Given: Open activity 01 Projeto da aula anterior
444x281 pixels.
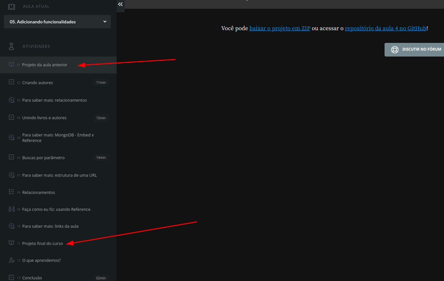Looking at the screenshot, I should pyautogui.click(x=58, y=65).
